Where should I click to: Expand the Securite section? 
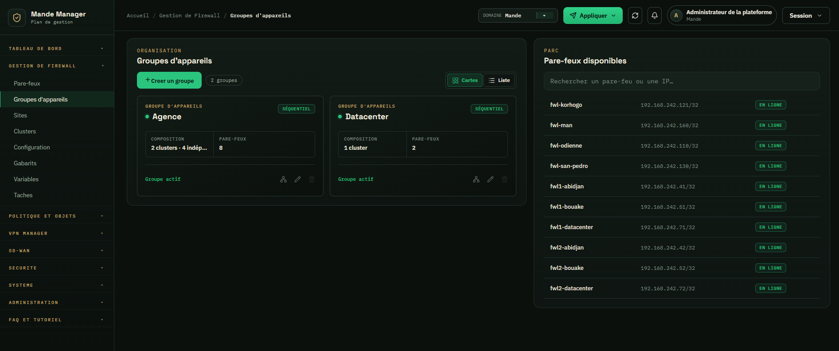(57, 268)
